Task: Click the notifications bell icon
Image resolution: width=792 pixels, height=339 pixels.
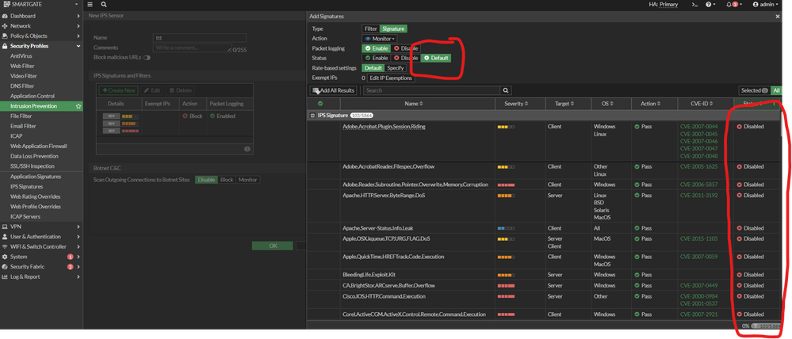Action: point(730,5)
